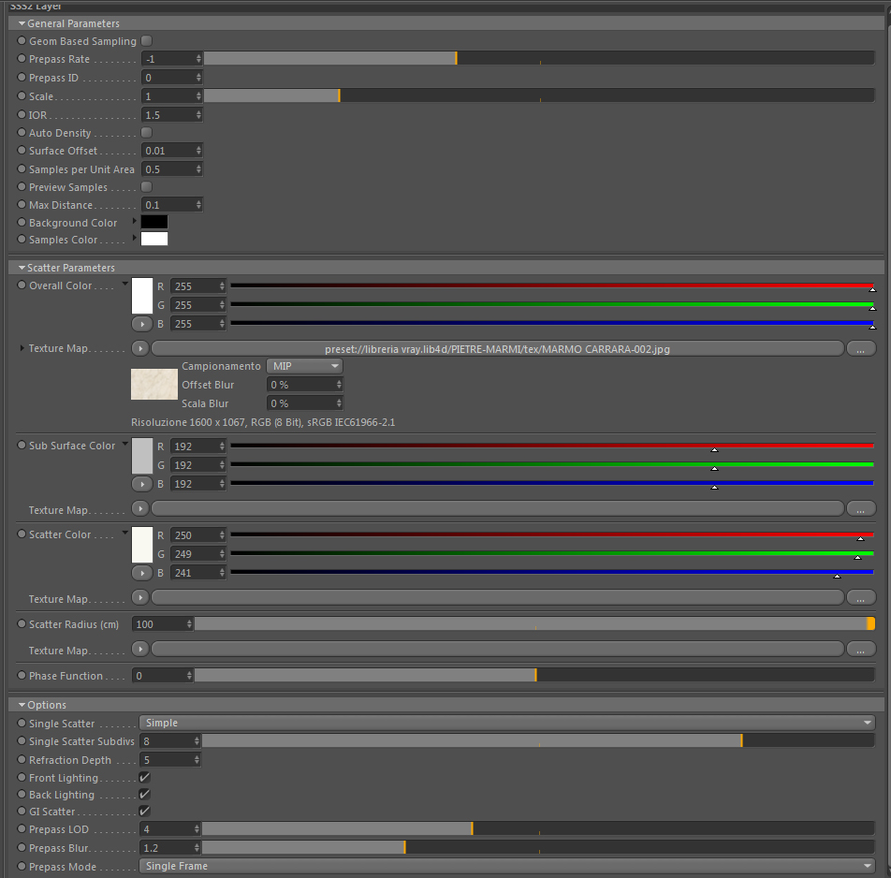Click animation dot beside Sub Surface Color
The height and width of the screenshot is (878, 891).
[22, 445]
